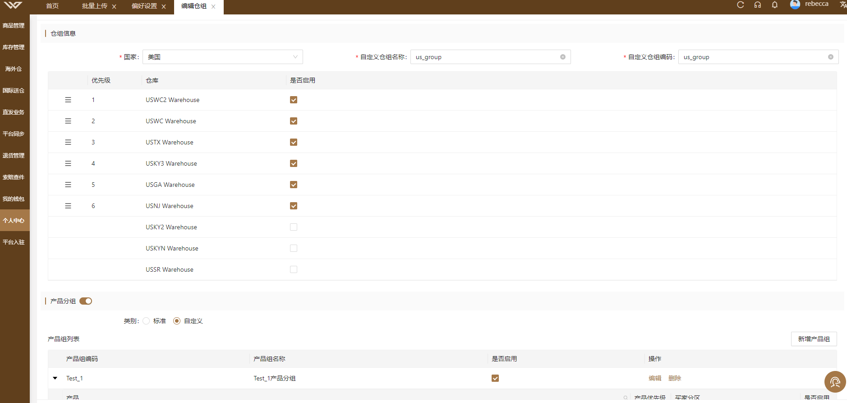Image resolution: width=847 pixels, height=403 pixels.
Task: Open 库存管理 in sidebar
Action: [14, 47]
